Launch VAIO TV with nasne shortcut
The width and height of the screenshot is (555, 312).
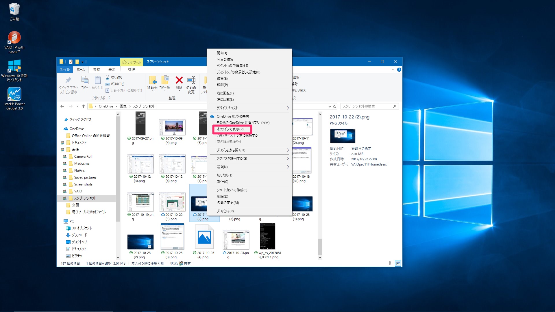[14, 42]
